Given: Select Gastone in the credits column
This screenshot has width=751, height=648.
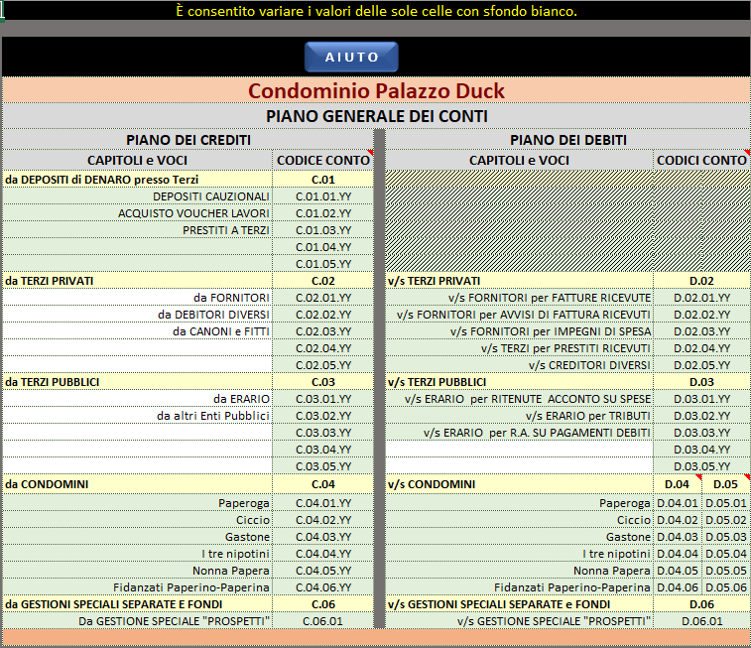Looking at the screenshot, I should tap(138, 537).
